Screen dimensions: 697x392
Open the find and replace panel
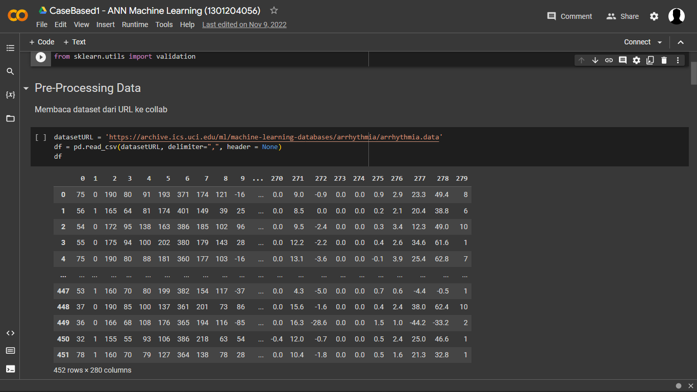tap(10, 71)
